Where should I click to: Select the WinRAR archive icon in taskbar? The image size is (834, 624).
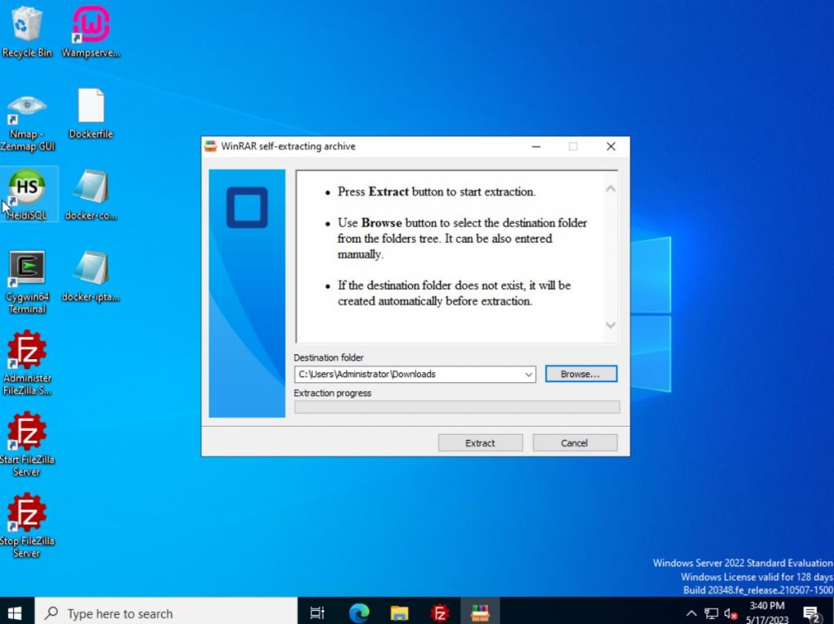tap(479, 612)
